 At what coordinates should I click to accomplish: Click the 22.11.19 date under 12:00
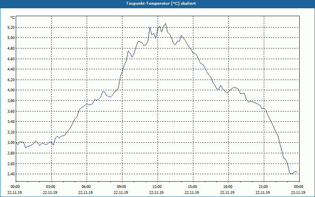(156, 192)
